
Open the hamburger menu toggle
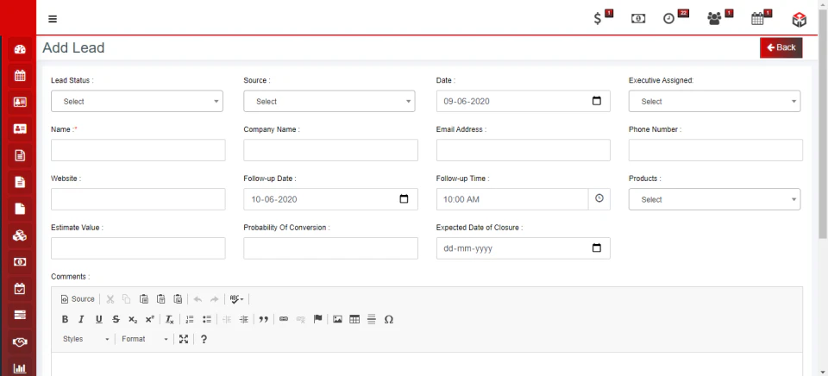pos(53,19)
